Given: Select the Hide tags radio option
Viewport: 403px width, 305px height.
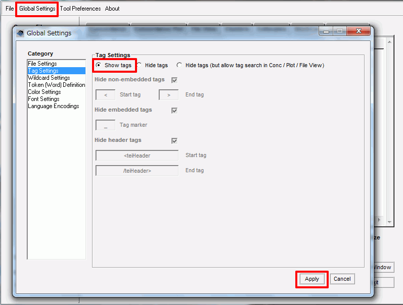Looking at the screenshot, I should pos(139,65).
